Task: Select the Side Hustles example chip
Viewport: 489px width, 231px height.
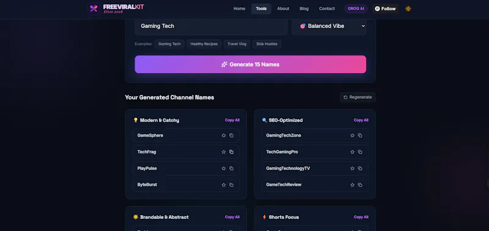Action: click(x=267, y=44)
